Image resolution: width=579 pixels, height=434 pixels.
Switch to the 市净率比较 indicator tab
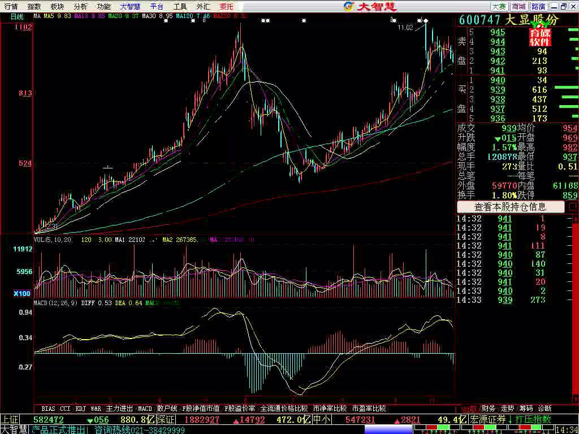click(330, 409)
